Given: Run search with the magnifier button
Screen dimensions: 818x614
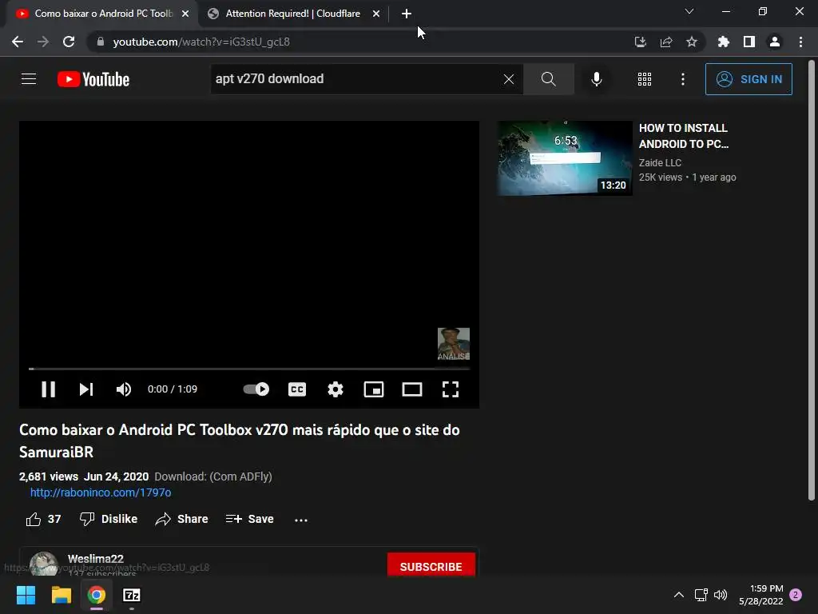Looking at the screenshot, I should pos(548,79).
